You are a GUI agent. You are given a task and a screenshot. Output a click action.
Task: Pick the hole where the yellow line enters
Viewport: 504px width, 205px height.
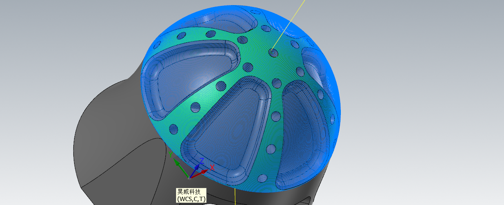point(273,52)
